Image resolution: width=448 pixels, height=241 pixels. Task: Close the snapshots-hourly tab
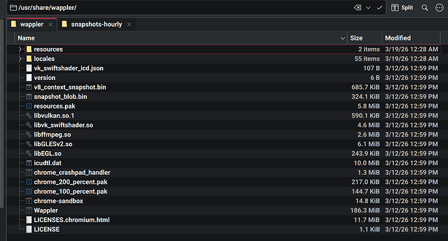(129, 25)
